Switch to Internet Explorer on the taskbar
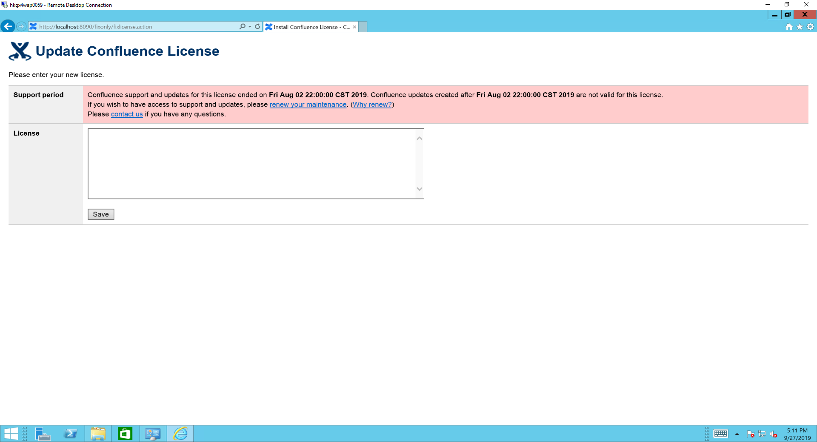This screenshot has height=442, width=817. tap(180, 433)
